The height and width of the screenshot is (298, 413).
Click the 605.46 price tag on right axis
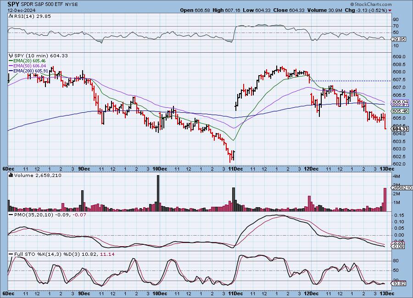[x=400, y=111]
